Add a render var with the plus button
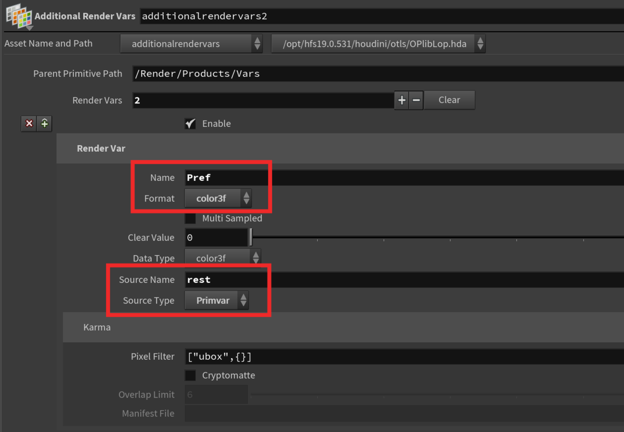This screenshot has width=624, height=432. pos(401,100)
